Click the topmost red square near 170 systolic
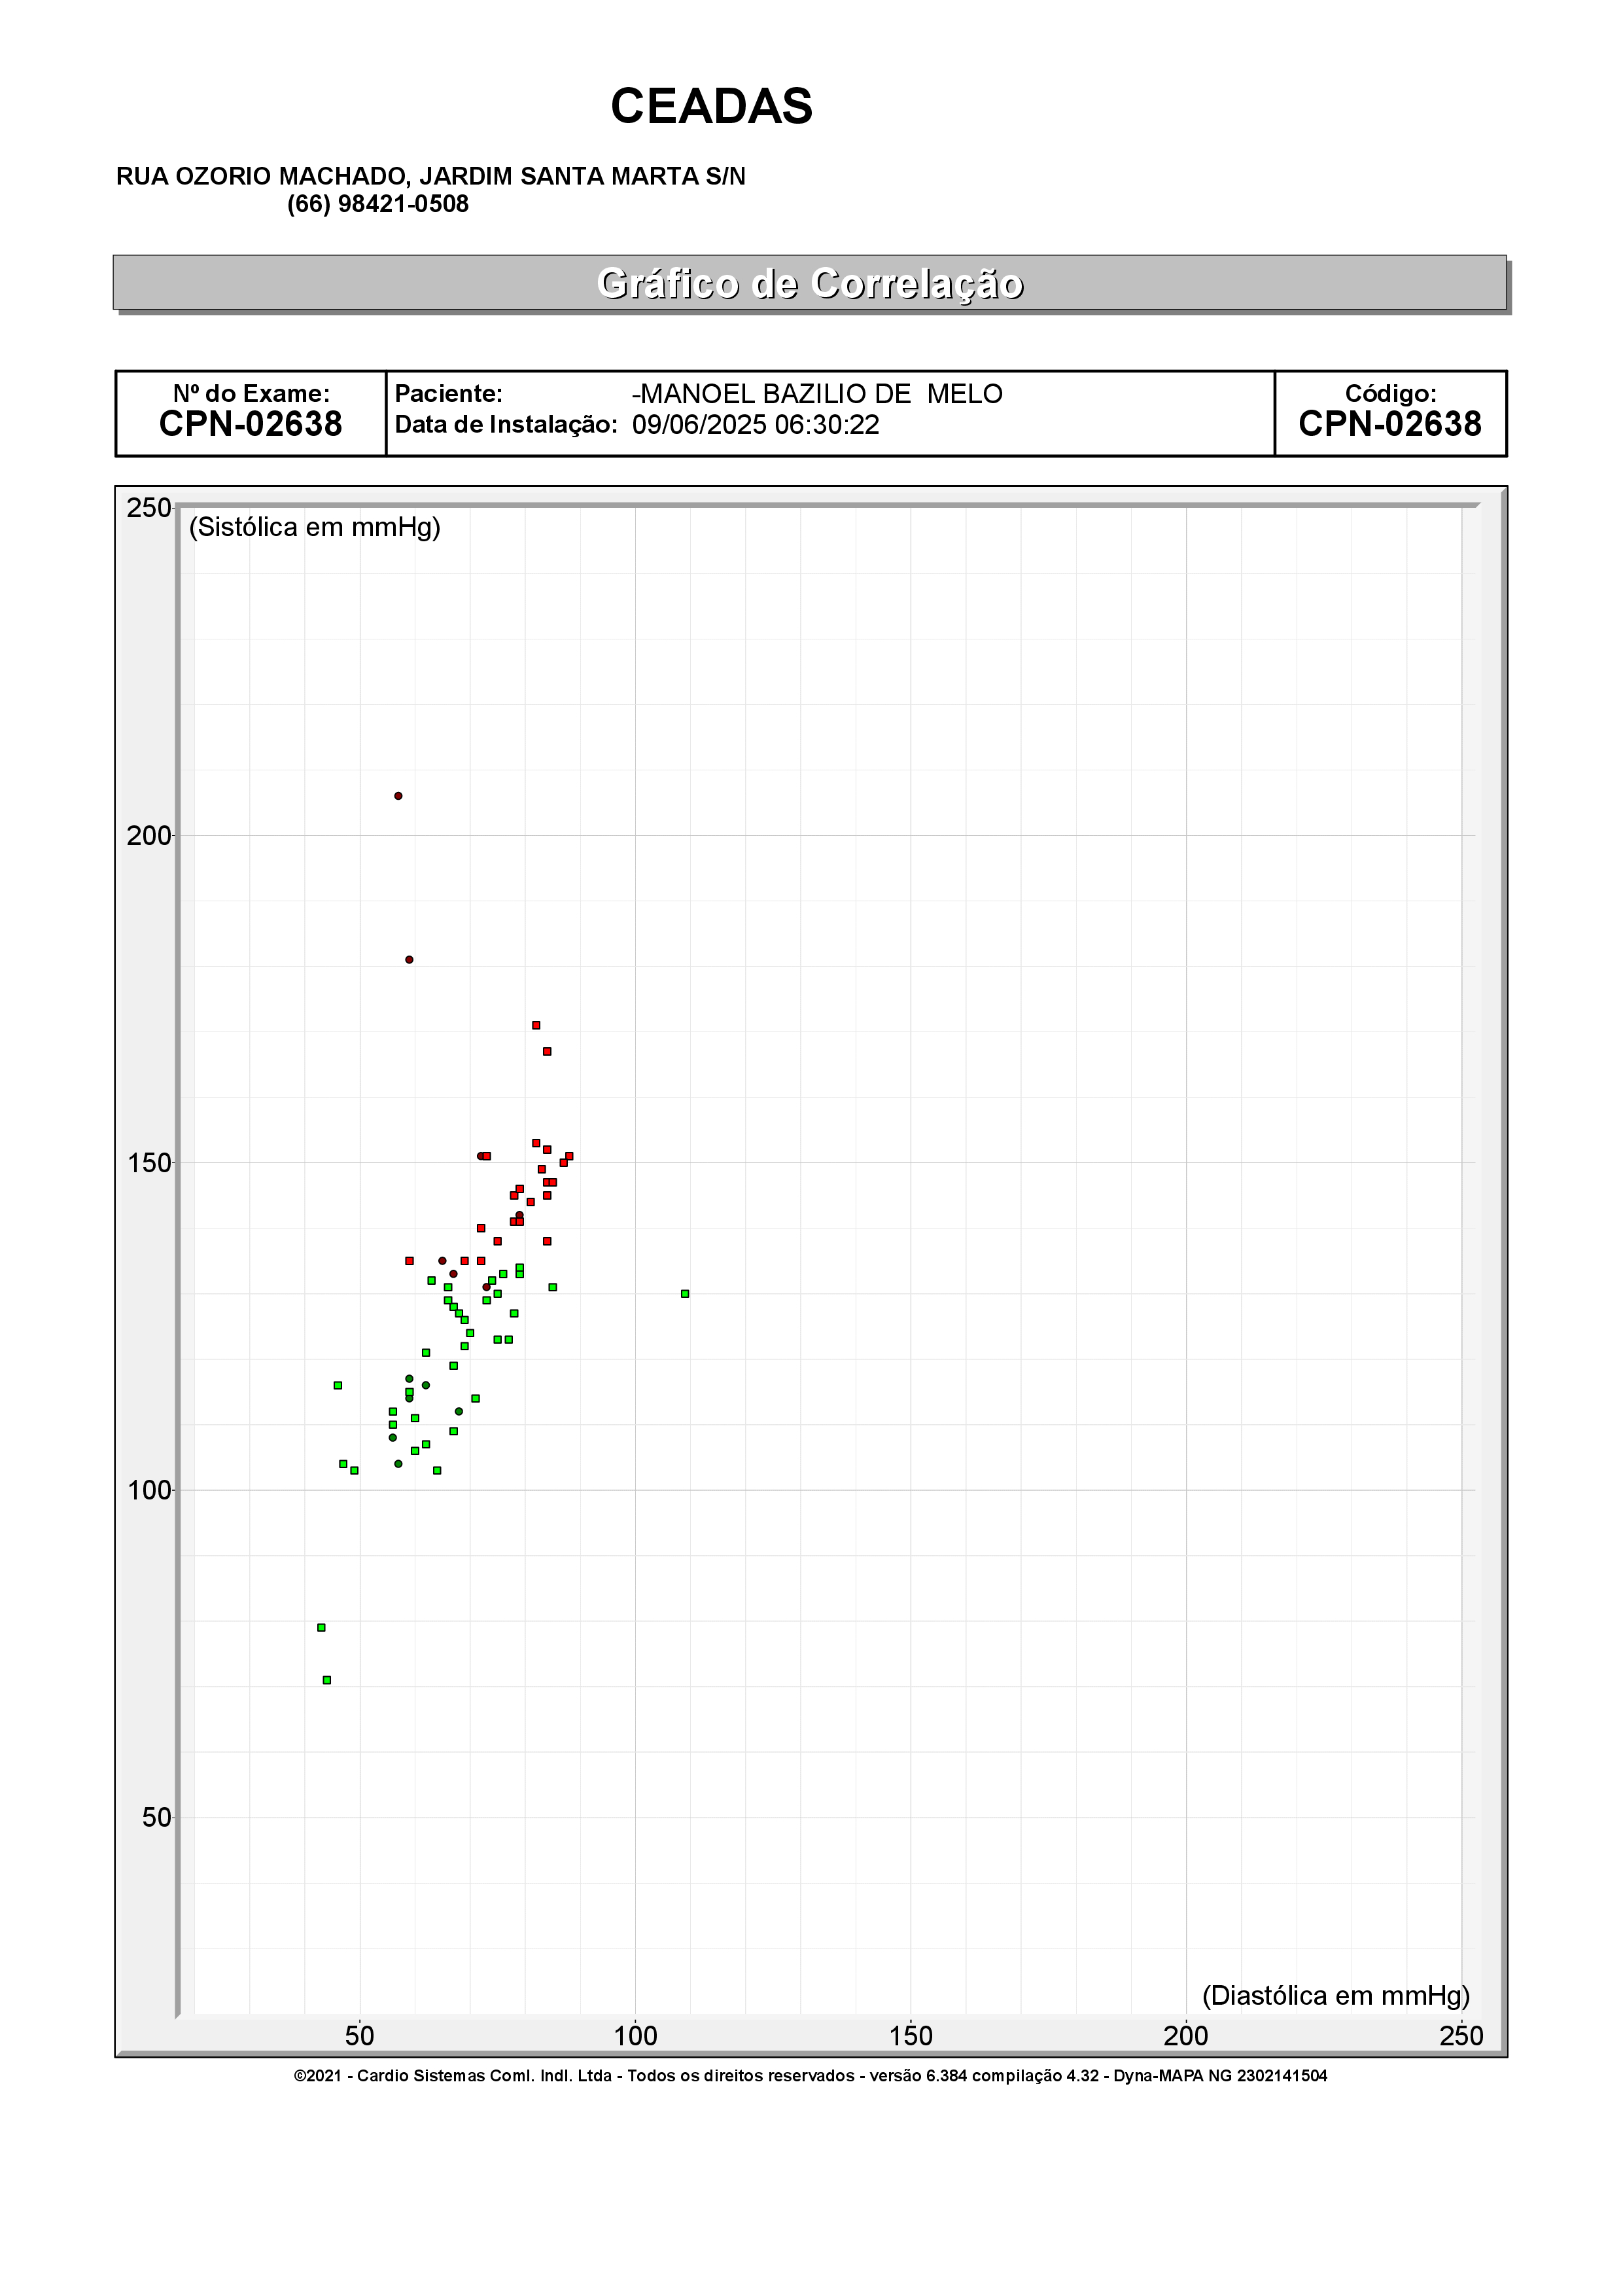This screenshot has height=2296, width=1623. 536,1025
